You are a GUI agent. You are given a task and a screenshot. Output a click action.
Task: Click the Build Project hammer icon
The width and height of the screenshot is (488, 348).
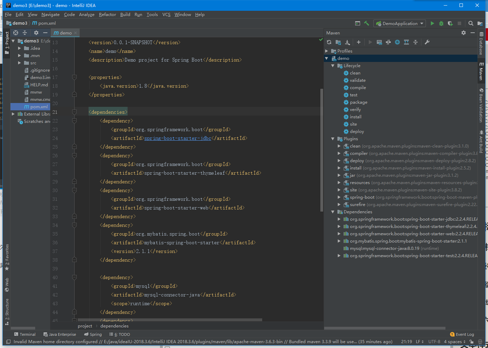pos(367,23)
